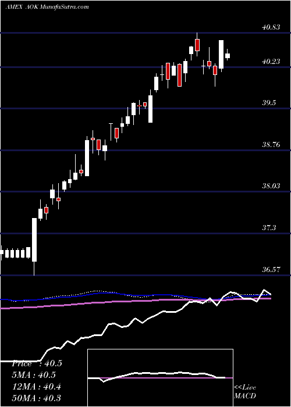Click the 38.76 price level label

pyautogui.click(x=271, y=145)
